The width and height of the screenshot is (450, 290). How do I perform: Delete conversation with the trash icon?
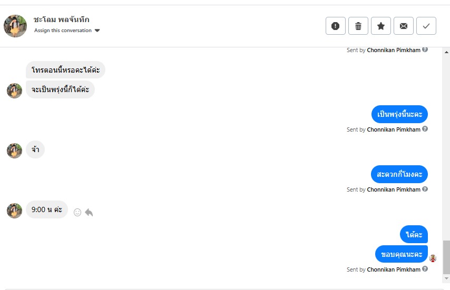coord(358,26)
